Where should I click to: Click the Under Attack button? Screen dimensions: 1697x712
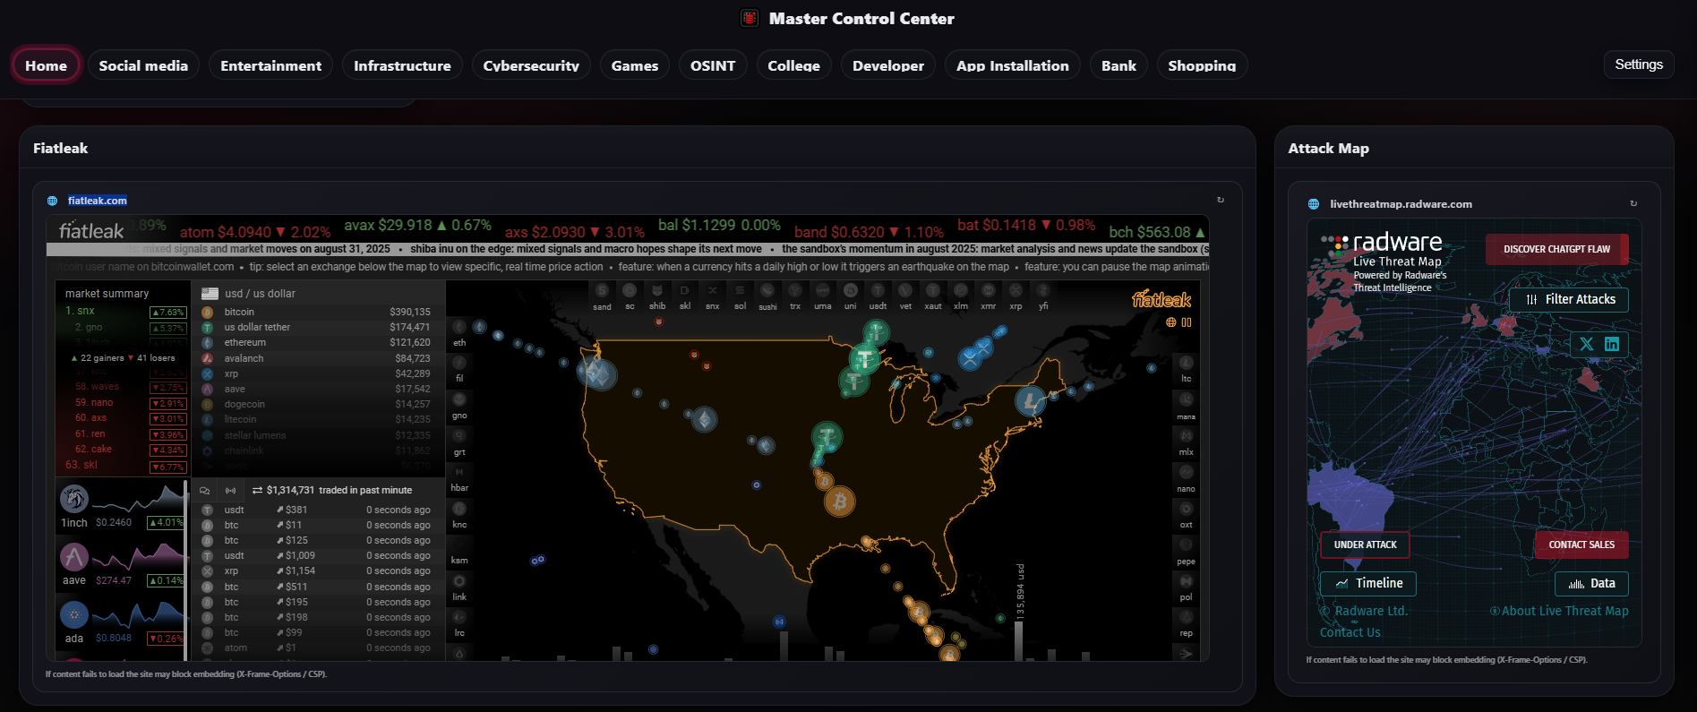(1365, 545)
